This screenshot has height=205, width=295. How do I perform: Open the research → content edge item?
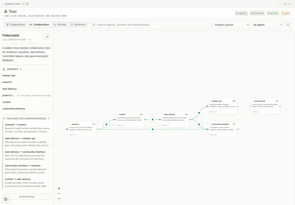pos(27,128)
